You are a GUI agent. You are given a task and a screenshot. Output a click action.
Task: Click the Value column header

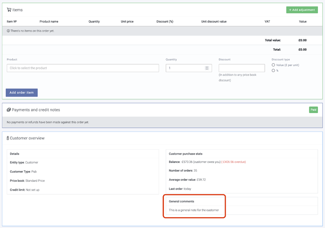[303, 21]
